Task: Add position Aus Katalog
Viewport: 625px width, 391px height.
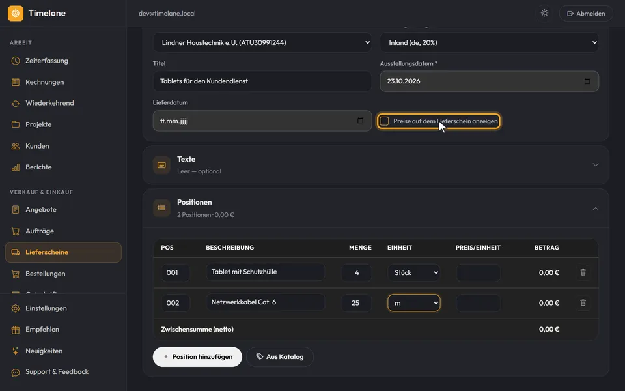Action: point(280,356)
